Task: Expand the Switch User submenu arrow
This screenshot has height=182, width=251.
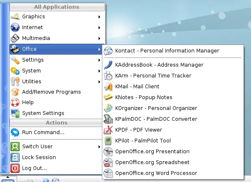Action: pos(99,147)
